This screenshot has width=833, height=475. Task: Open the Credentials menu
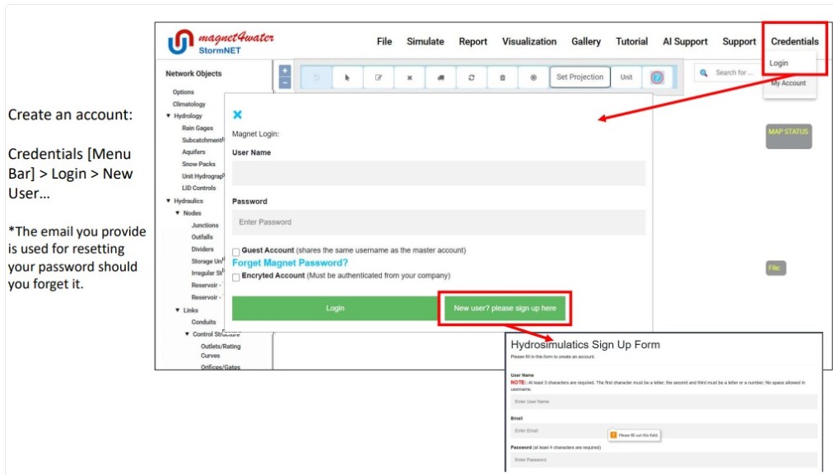pos(795,41)
